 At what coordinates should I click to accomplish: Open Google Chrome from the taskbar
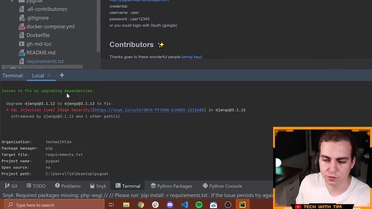coord(141,205)
